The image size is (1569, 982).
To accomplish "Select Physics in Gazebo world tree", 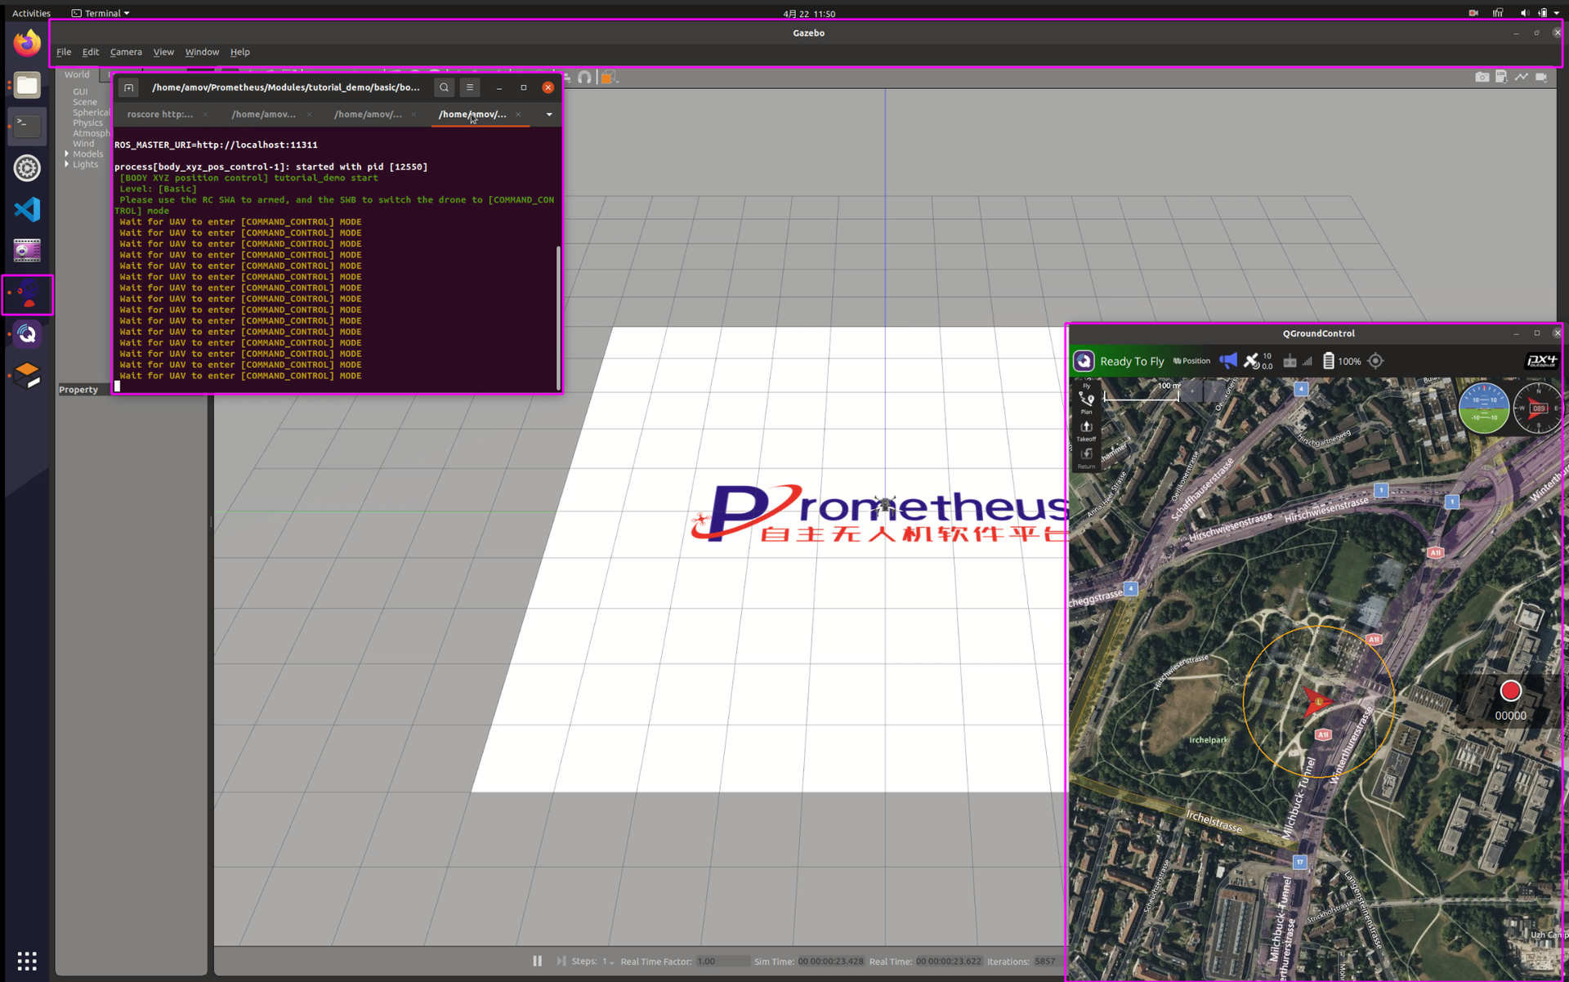I will (87, 123).
